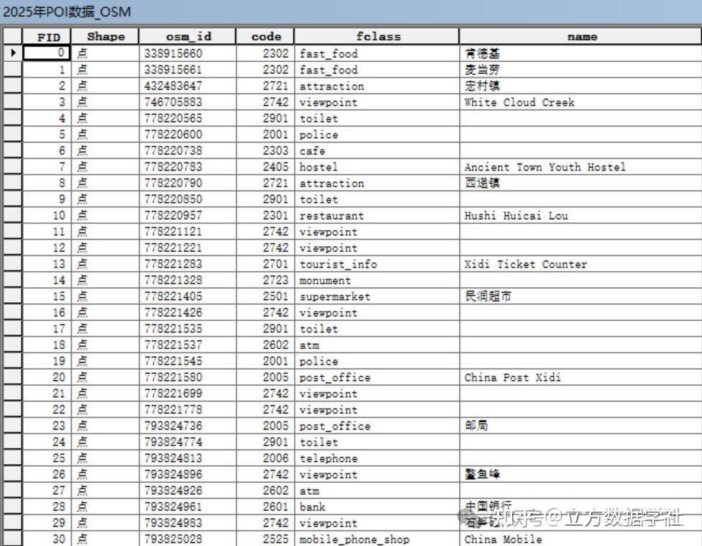Screen dimensions: 702x546
Task: Select the row selector for FID 30
Action: tap(14, 539)
